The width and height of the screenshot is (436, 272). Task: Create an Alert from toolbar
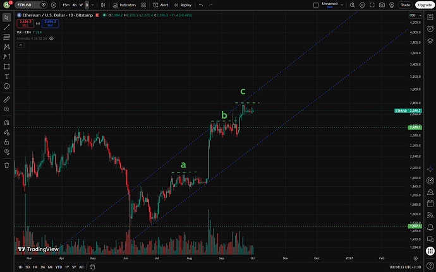pos(160,5)
